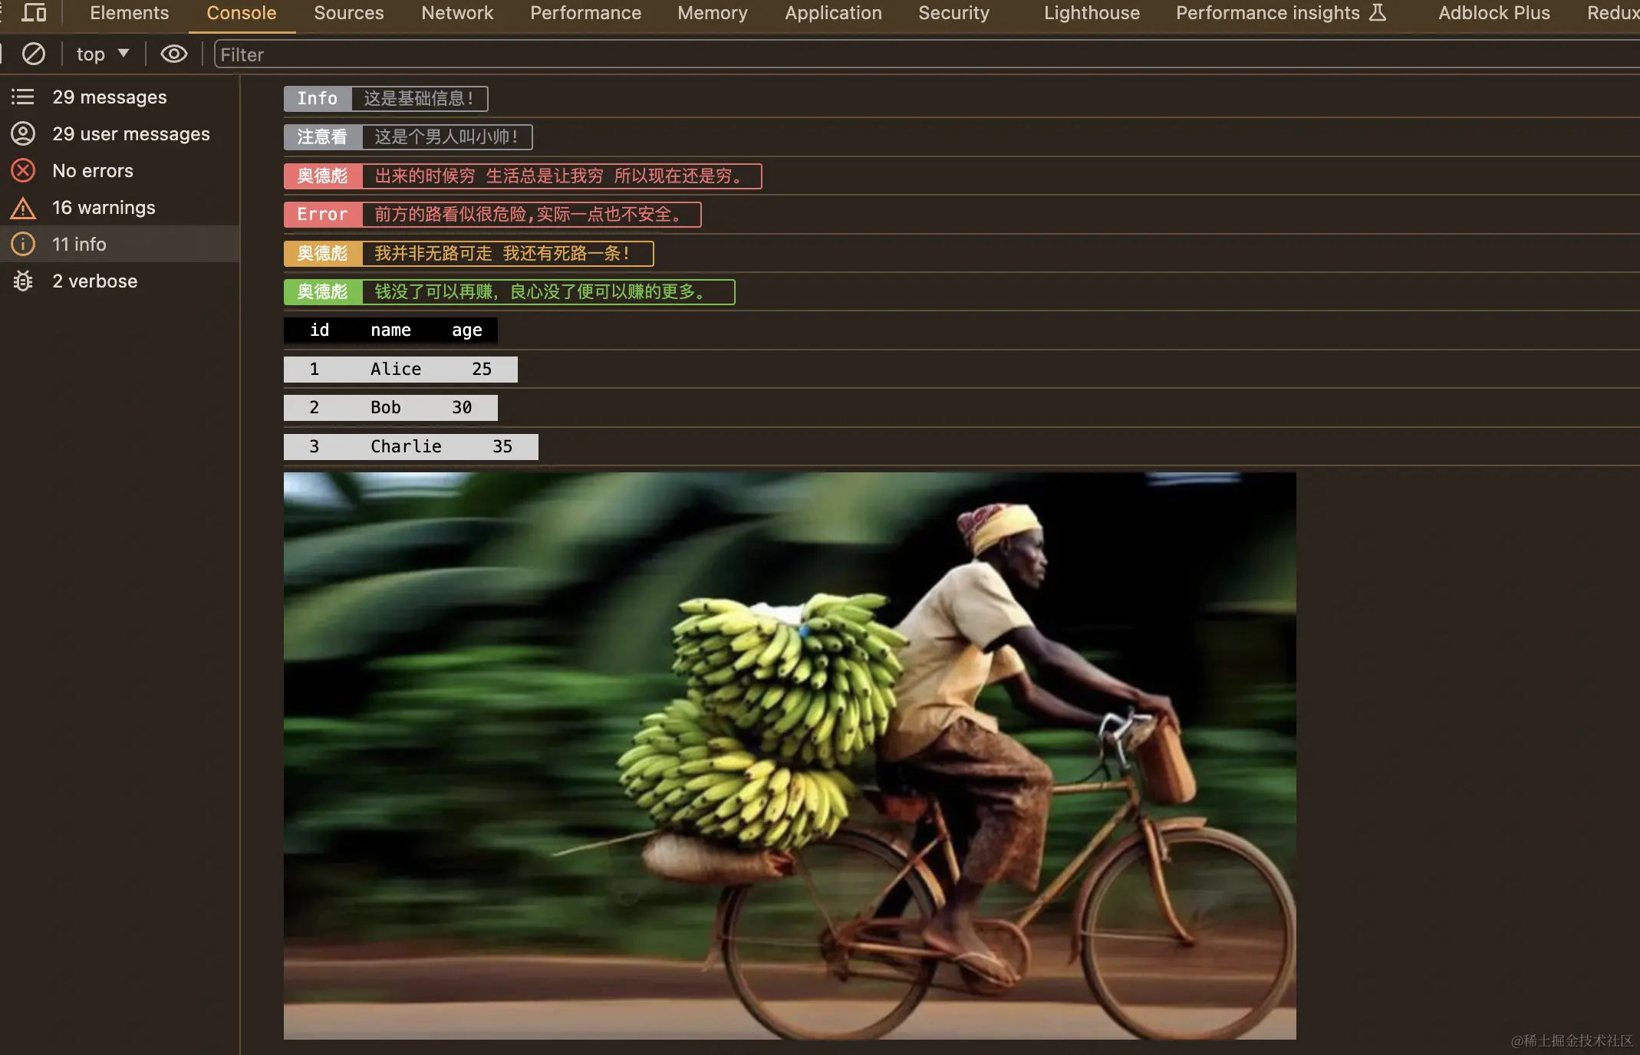Click the '2 verbose' bug icon

click(22, 281)
